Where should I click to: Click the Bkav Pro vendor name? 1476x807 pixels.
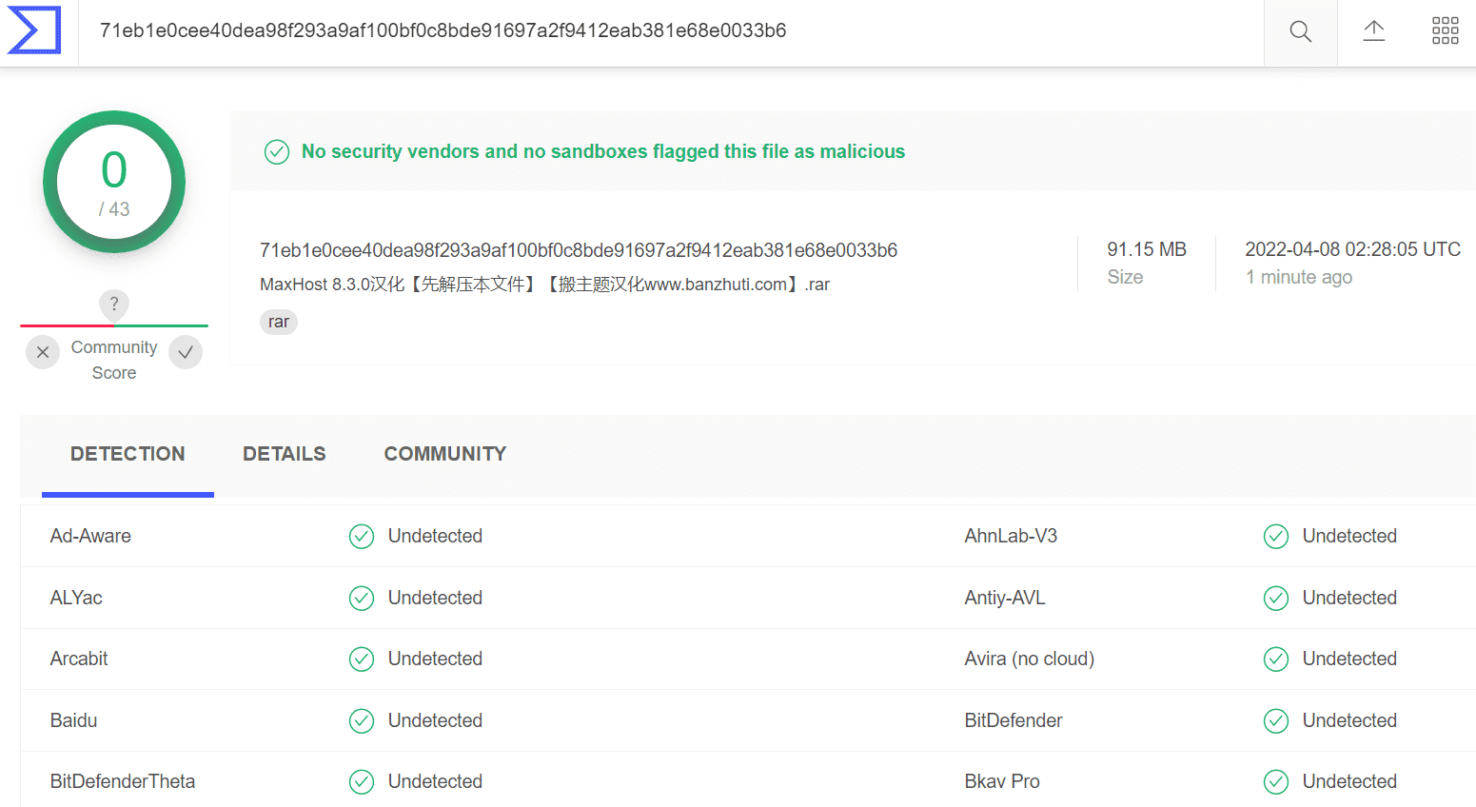tap(1002, 781)
